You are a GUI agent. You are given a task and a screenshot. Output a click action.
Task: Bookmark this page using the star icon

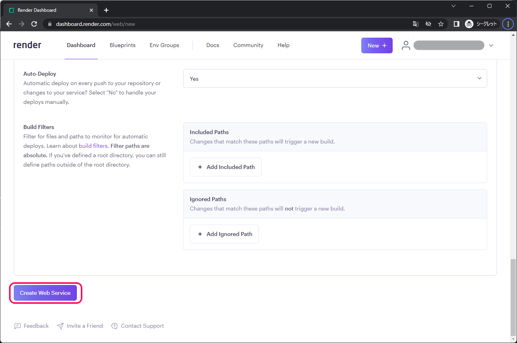(441, 24)
